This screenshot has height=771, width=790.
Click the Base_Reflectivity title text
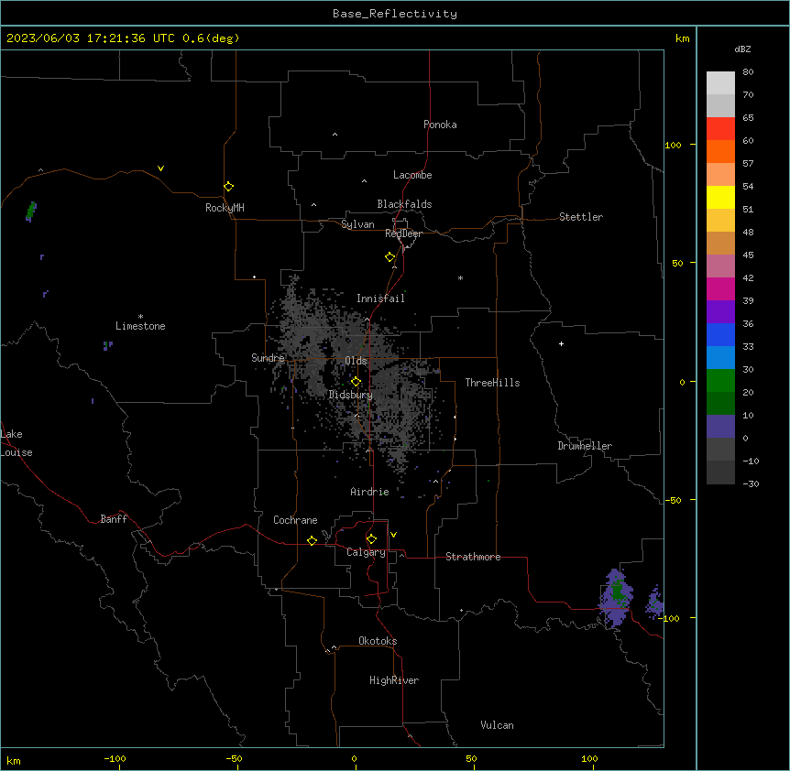(x=395, y=14)
